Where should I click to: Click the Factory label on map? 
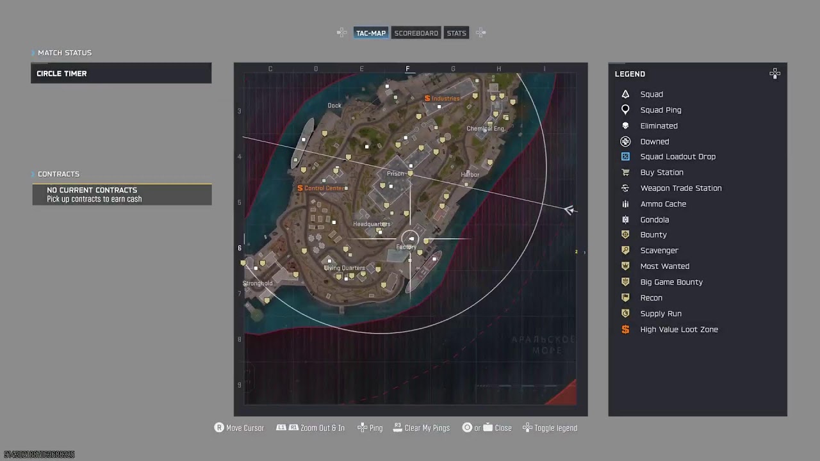tap(406, 247)
